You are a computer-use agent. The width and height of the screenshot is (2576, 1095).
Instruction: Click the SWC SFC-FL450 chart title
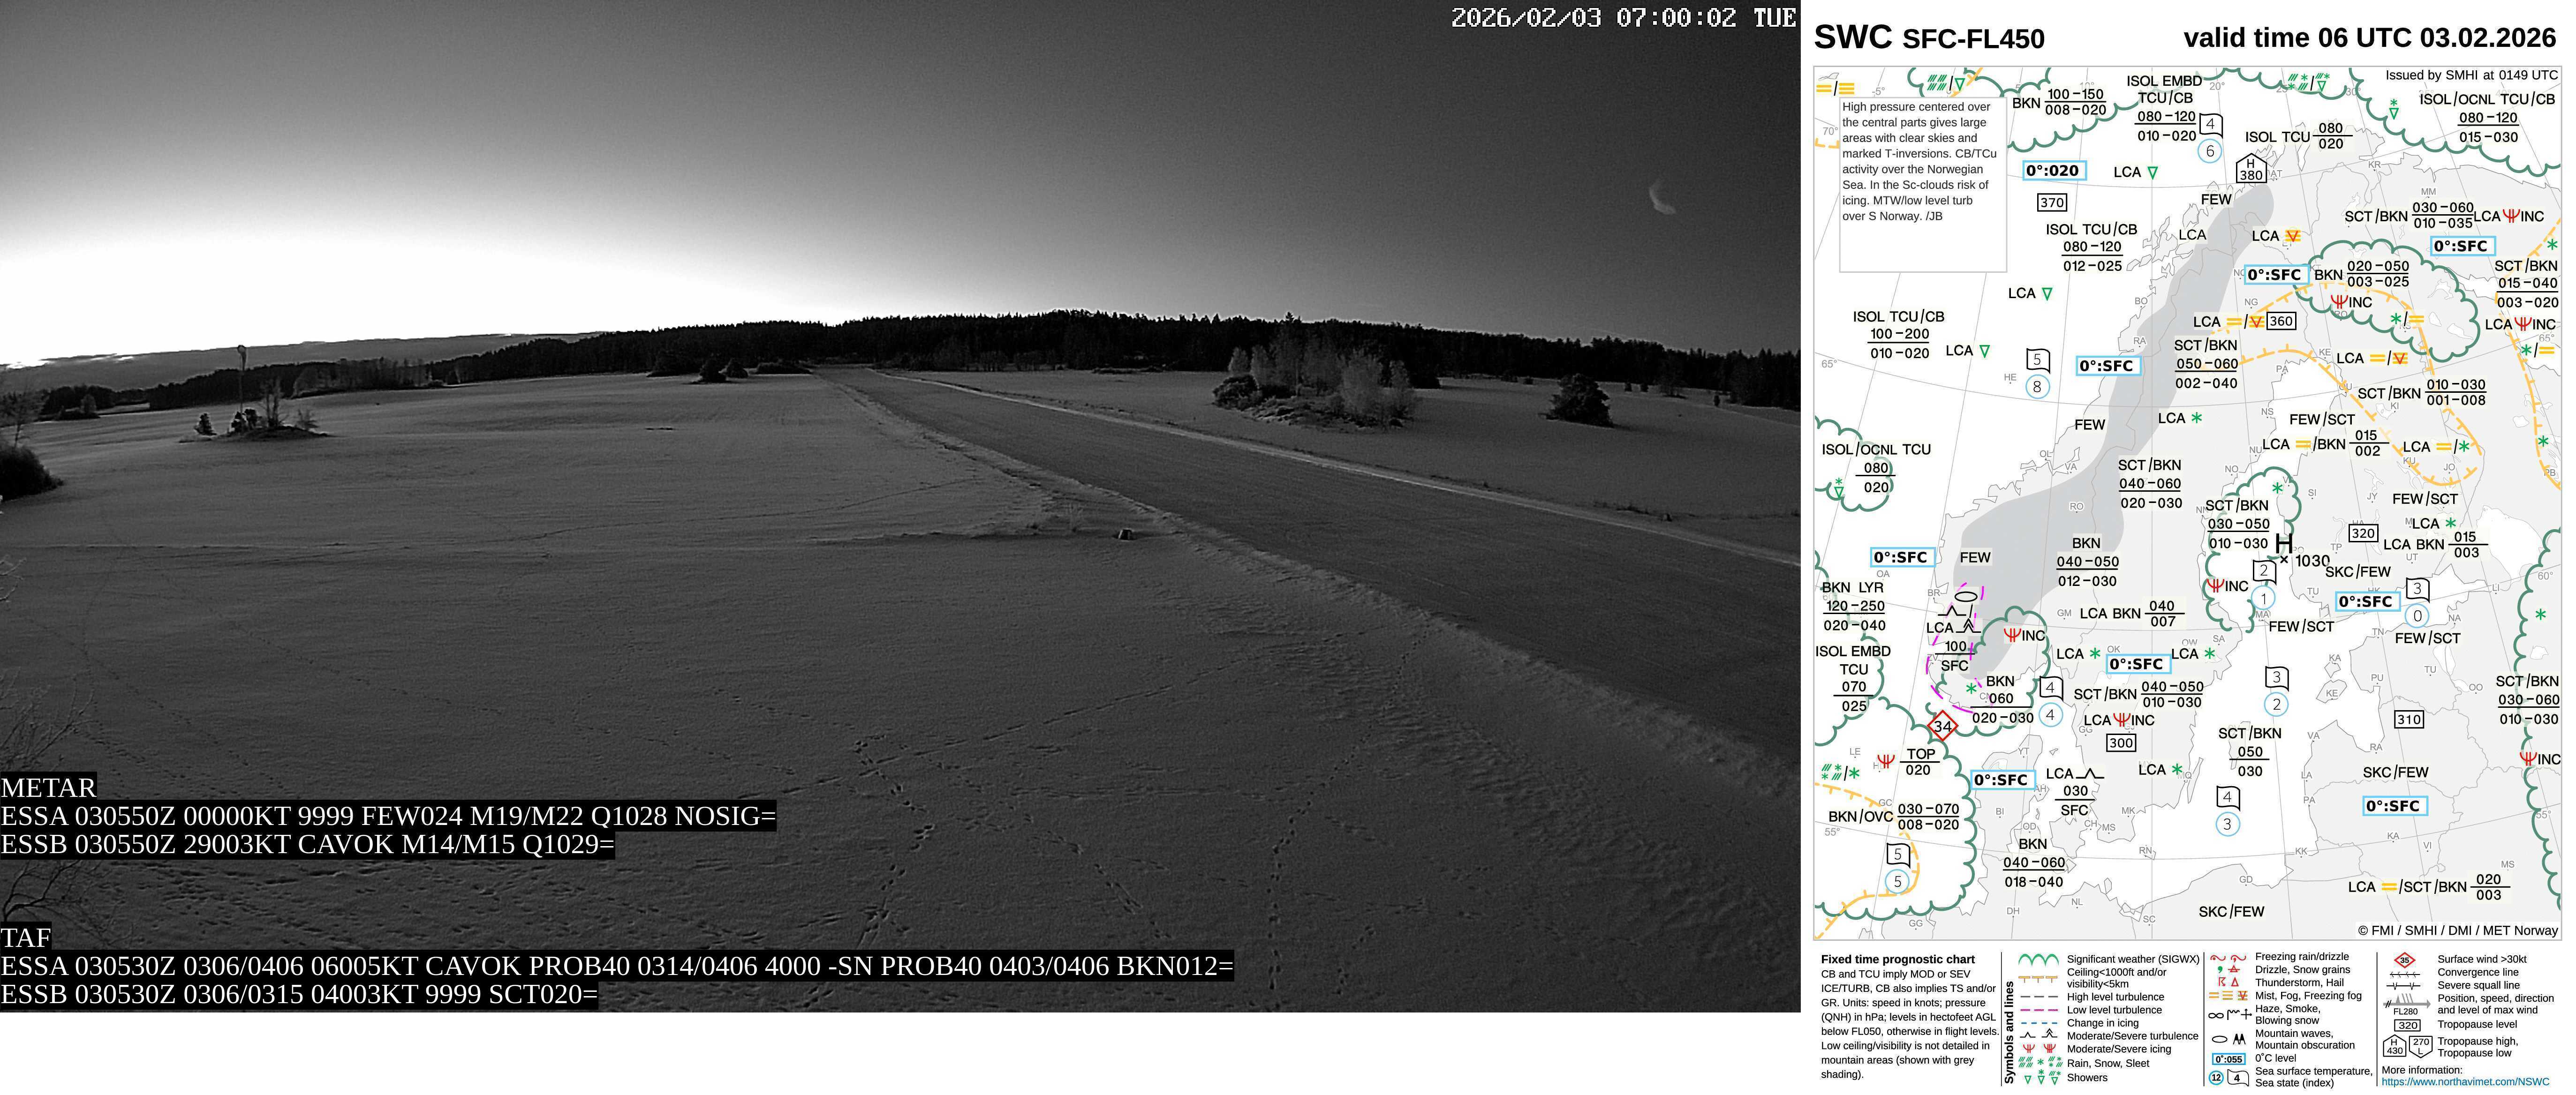click(x=1928, y=38)
